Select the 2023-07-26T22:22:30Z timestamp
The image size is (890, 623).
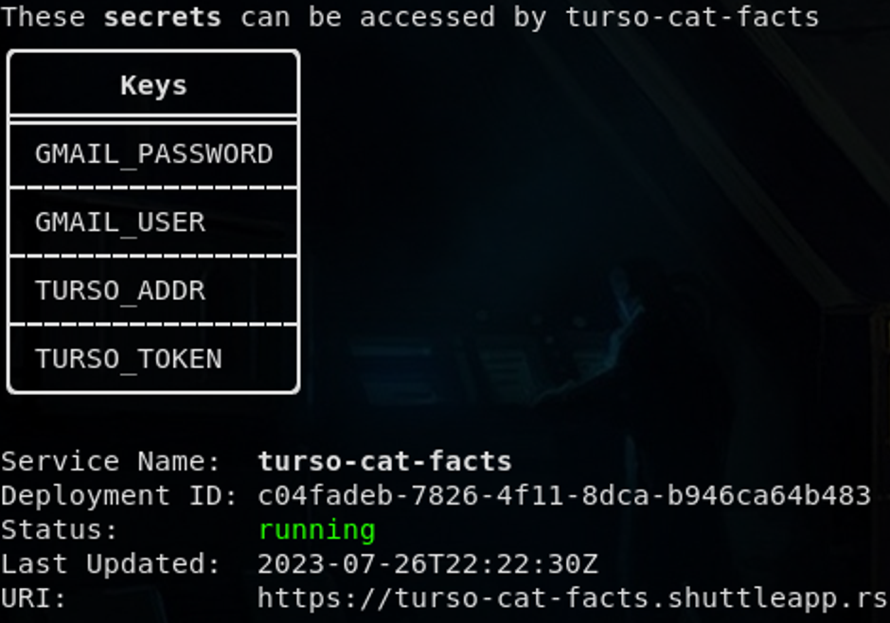428,564
